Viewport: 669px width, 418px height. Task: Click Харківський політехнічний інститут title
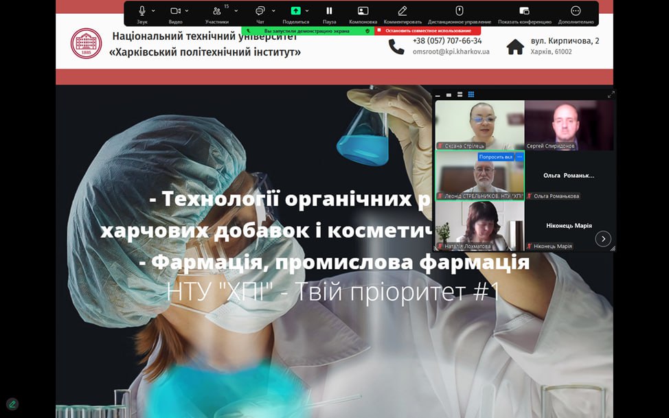205,52
